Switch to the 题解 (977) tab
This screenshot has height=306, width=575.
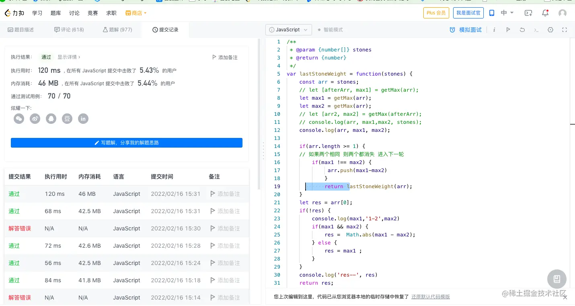117,30
